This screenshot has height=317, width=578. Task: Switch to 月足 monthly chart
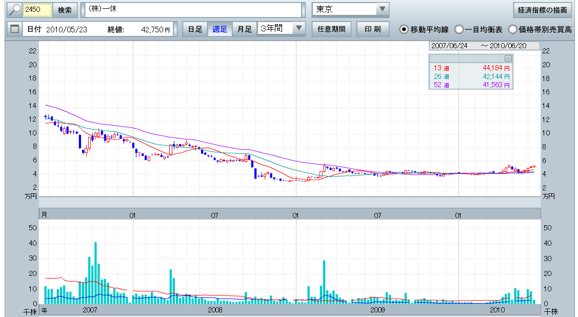pyautogui.click(x=244, y=29)
